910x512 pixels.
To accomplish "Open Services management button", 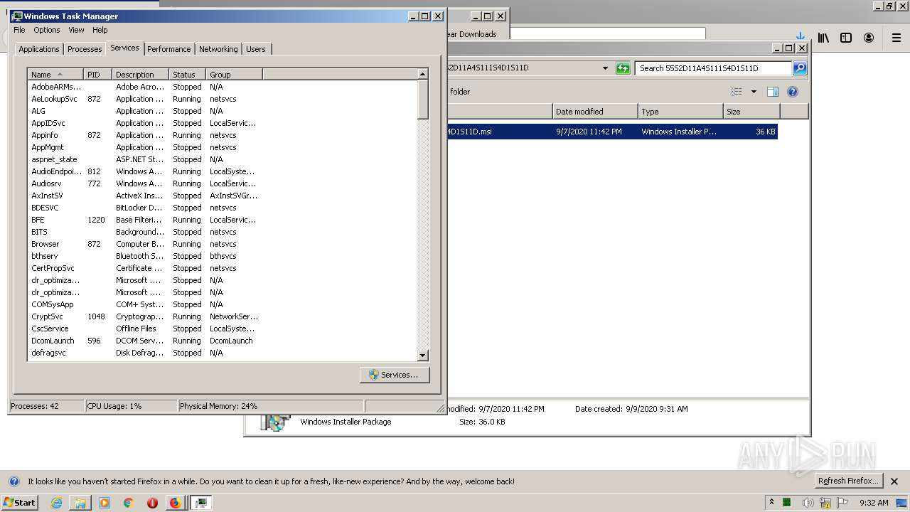I will 395,375.
